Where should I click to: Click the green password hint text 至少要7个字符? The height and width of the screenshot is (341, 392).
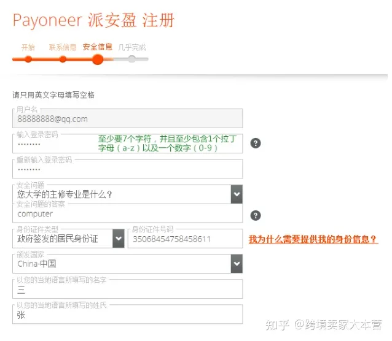[167, 144]
